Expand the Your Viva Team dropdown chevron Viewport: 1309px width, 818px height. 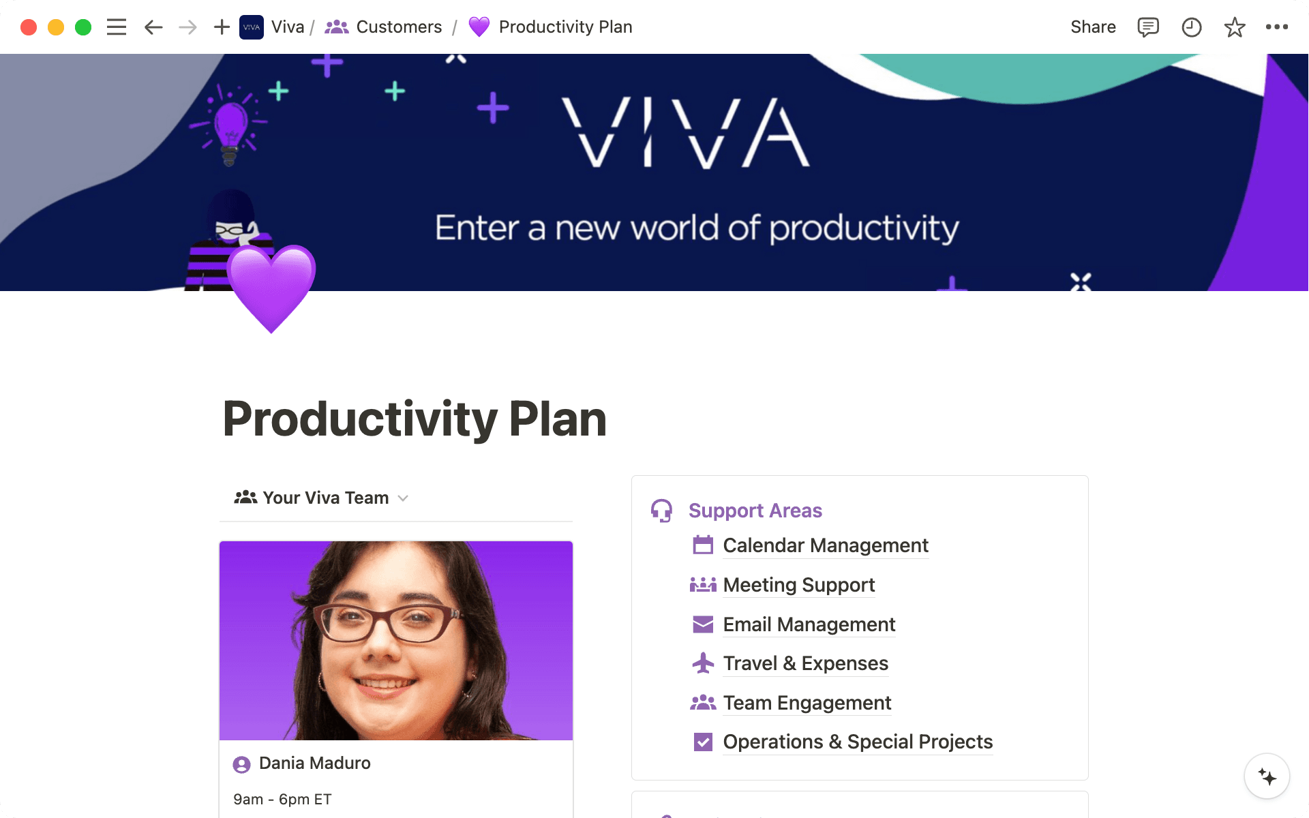tap(403, 498)
